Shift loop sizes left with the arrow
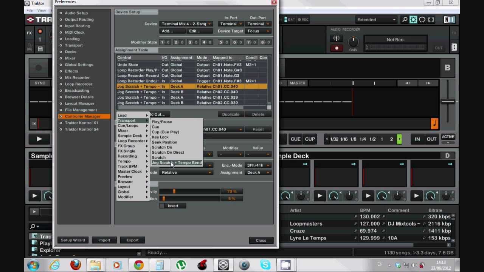 click(x=327, y=139)
